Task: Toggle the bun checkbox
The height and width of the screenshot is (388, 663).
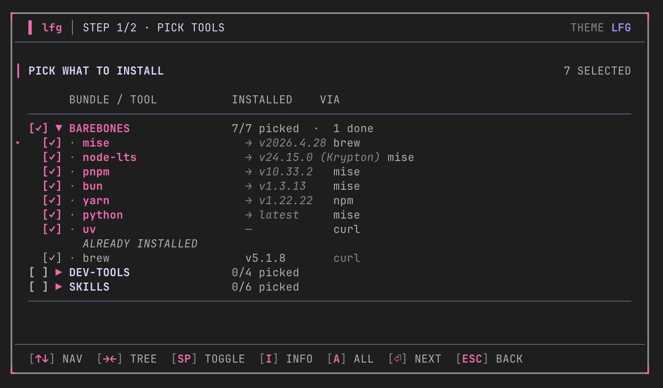Action: (x=52, y=186)
